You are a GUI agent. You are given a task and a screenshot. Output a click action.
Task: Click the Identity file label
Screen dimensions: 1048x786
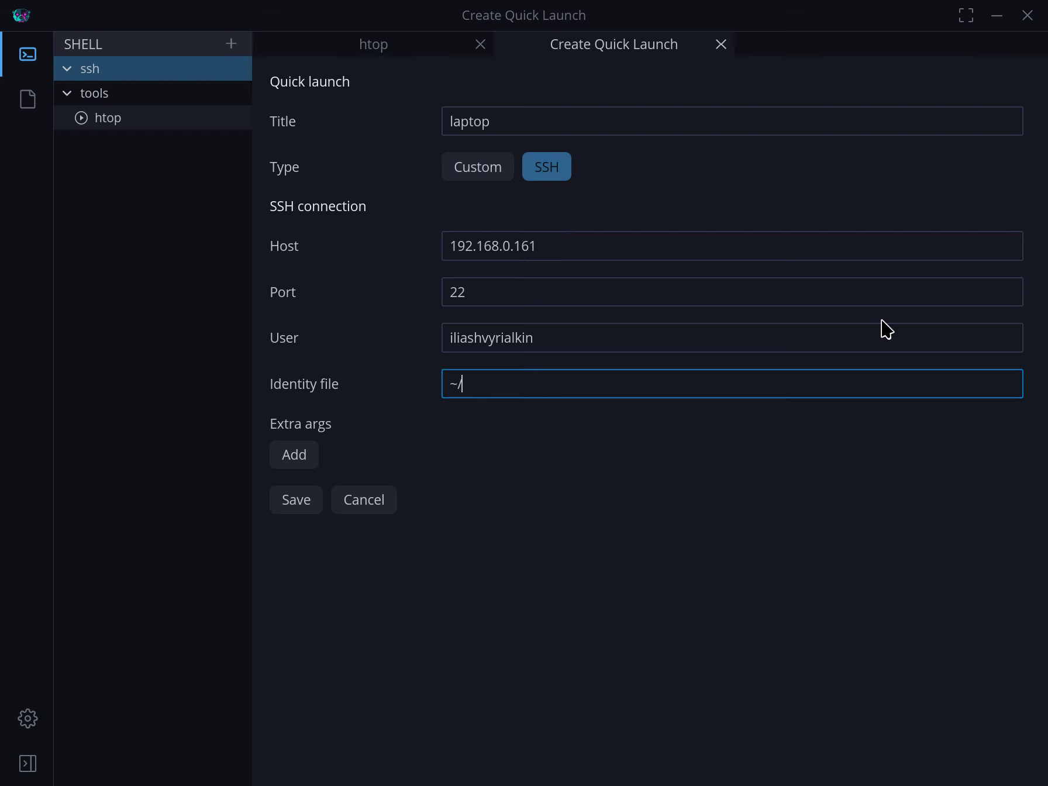click(304, 384)
